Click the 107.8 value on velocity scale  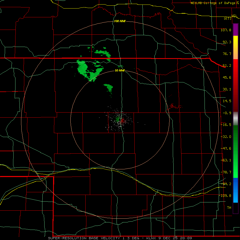tap(226, 30)
